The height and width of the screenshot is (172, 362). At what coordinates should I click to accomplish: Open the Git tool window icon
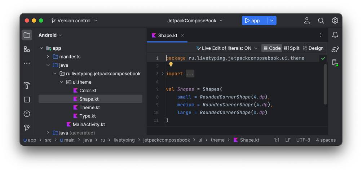pos(27,128)
